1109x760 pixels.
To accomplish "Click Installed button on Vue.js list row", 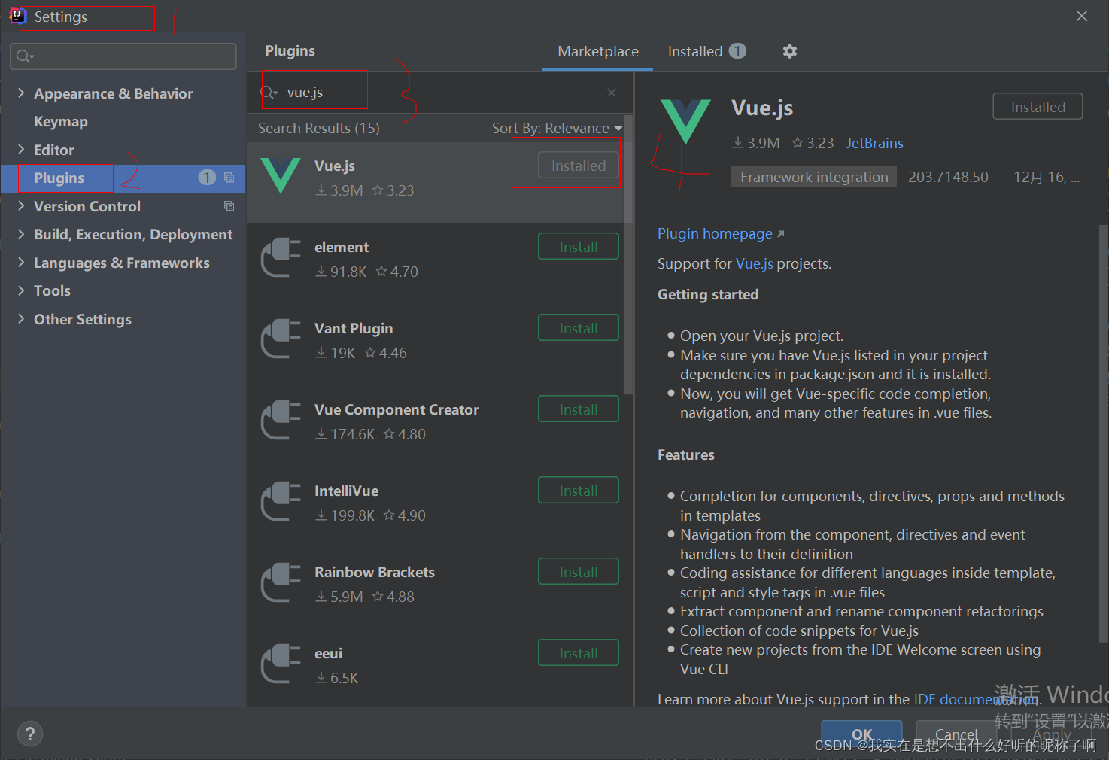I will tap(579, 166).
